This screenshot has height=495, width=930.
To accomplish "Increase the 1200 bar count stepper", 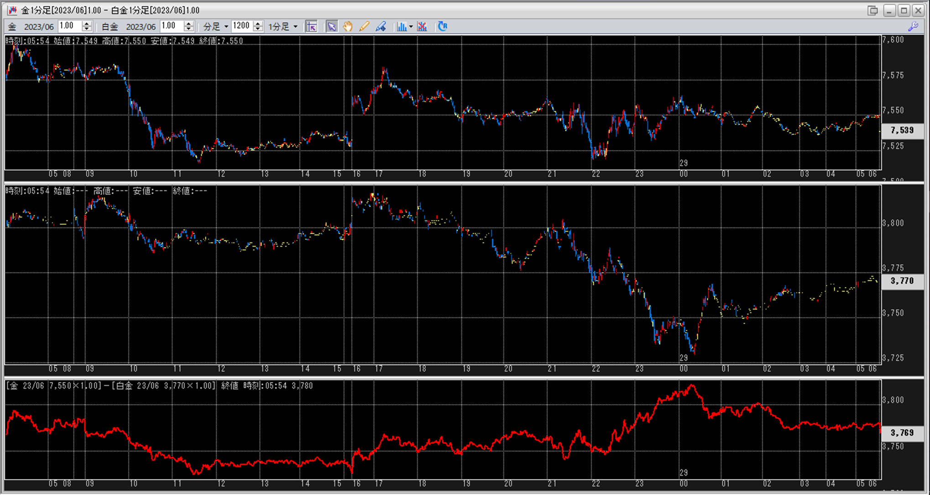I will click(x=258, y=24).
